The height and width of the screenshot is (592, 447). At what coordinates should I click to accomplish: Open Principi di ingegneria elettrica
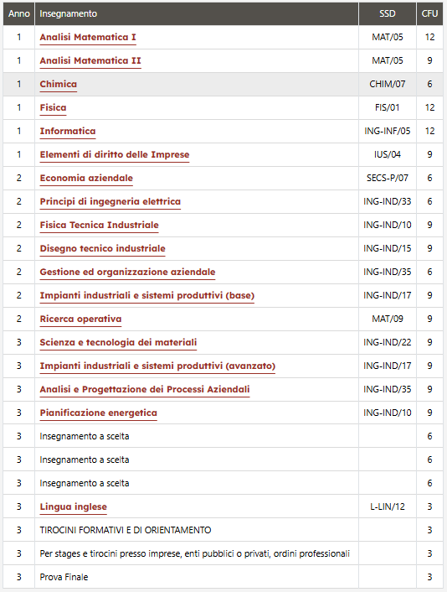click(x=110, y=201)
